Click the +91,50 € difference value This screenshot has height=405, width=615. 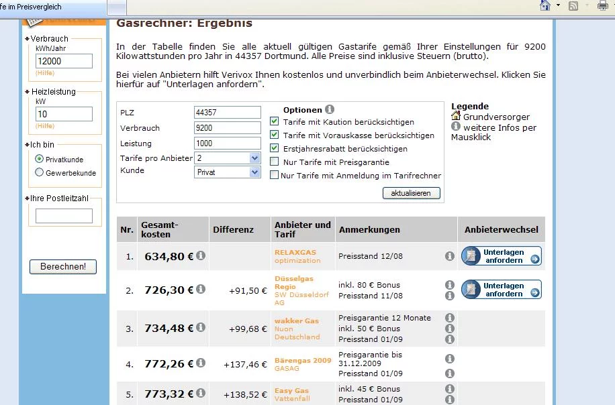click(248, 290)
